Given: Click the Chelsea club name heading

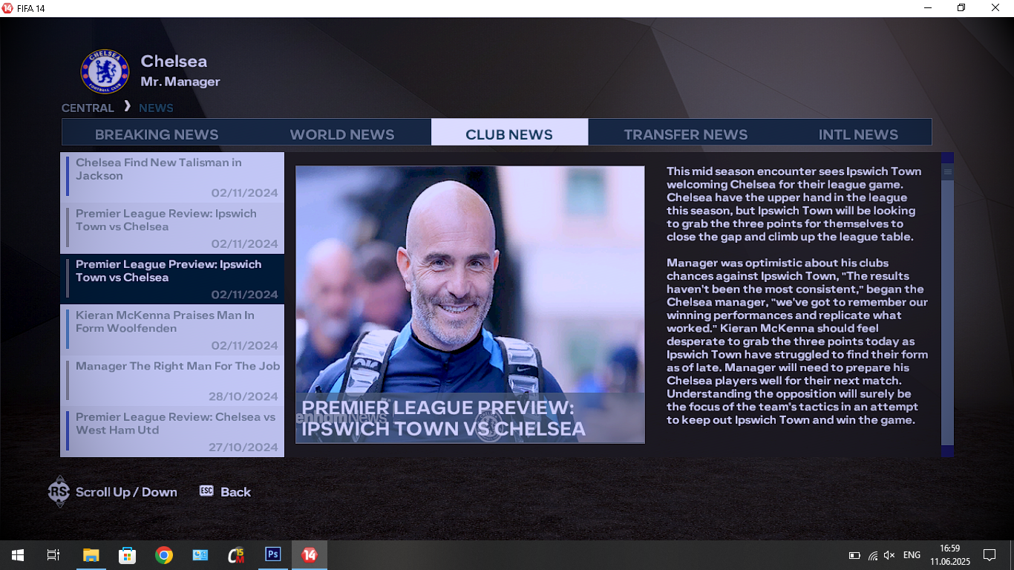Looking at the screenshot, I should 174,61.
